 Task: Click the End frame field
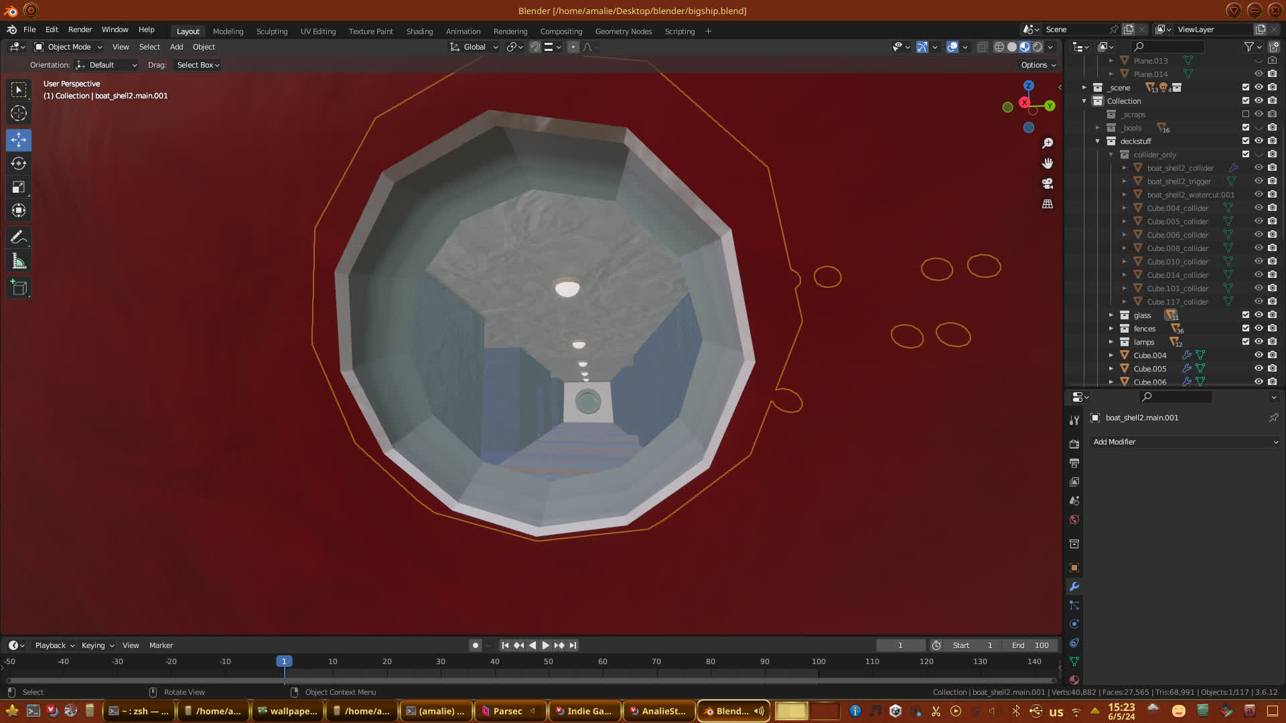1030,645
